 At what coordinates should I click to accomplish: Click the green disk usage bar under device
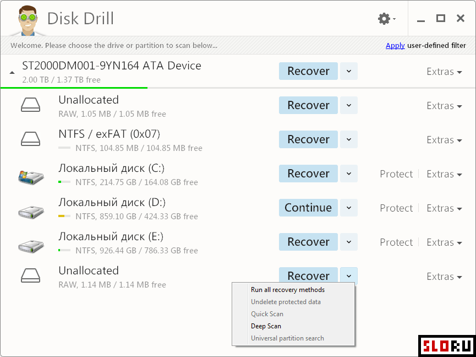[74, 88]
